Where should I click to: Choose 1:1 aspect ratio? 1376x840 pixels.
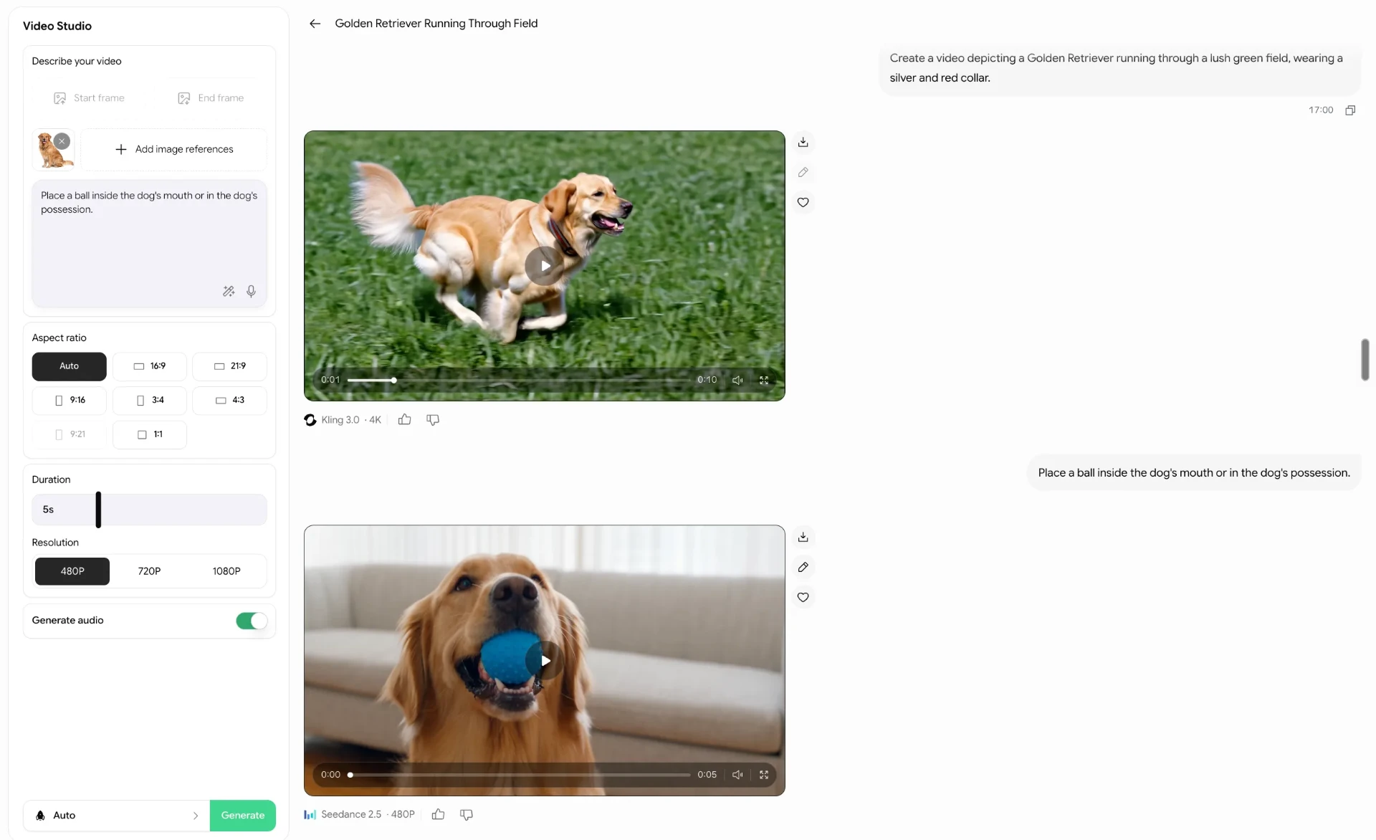(x=149, y=434)
